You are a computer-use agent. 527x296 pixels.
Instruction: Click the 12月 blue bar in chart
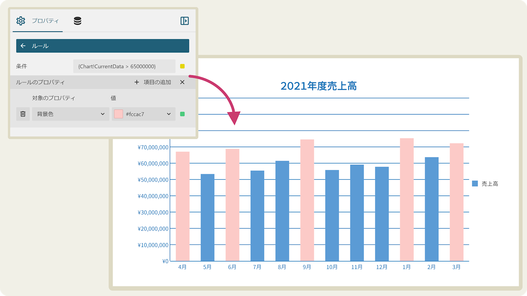click(x=382, y=214)
